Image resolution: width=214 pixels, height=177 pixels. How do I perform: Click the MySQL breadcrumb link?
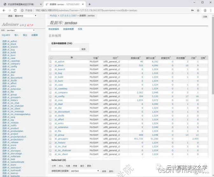point(53,16)
